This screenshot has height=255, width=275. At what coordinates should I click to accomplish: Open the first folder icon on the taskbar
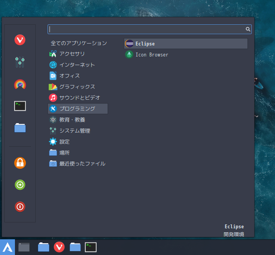[x=44, y=247]
